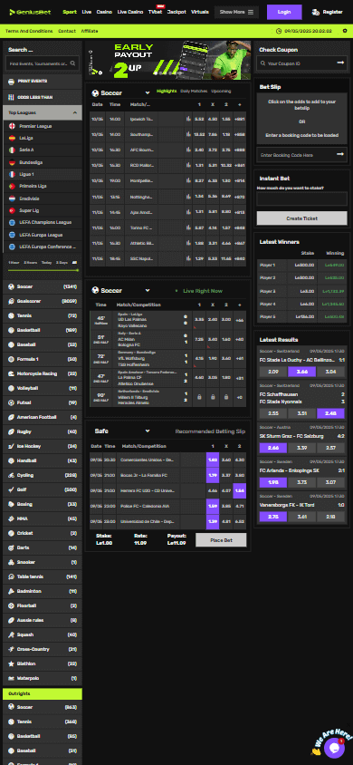Click the Early Payout promotional banner

(169, 60)
